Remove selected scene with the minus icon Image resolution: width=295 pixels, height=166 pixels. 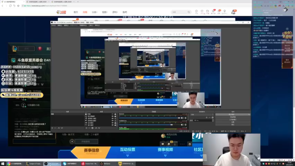click(55, 128)
